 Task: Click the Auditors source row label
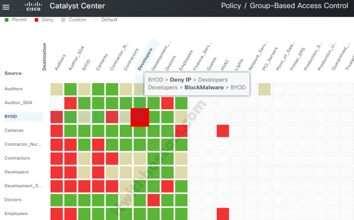[13, 89]
